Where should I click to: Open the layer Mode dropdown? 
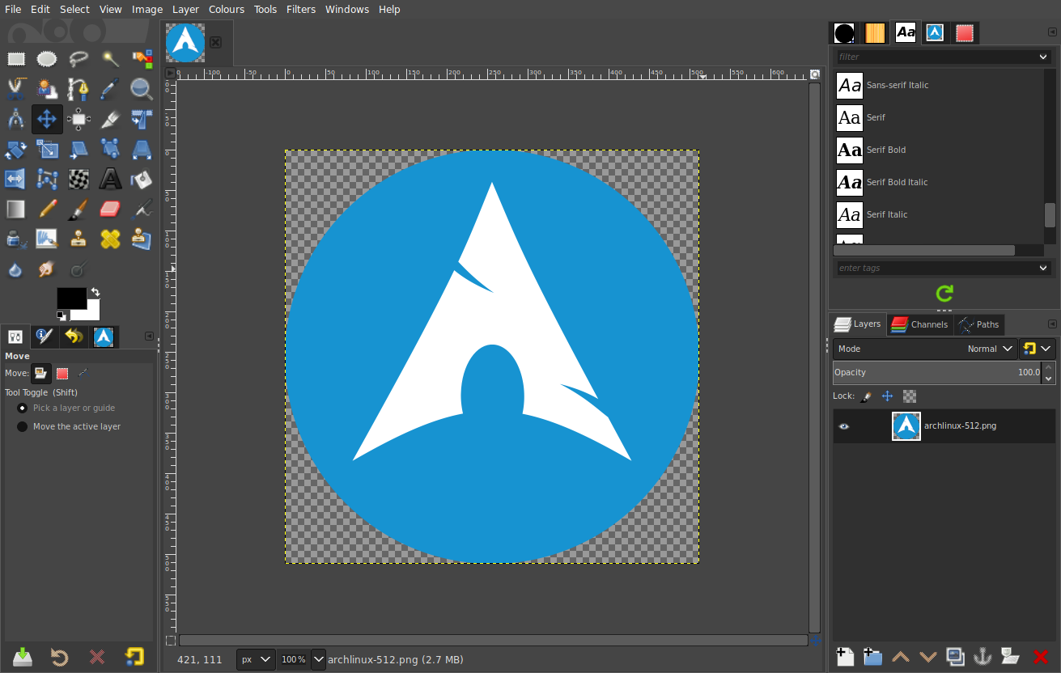coord(925,349)
